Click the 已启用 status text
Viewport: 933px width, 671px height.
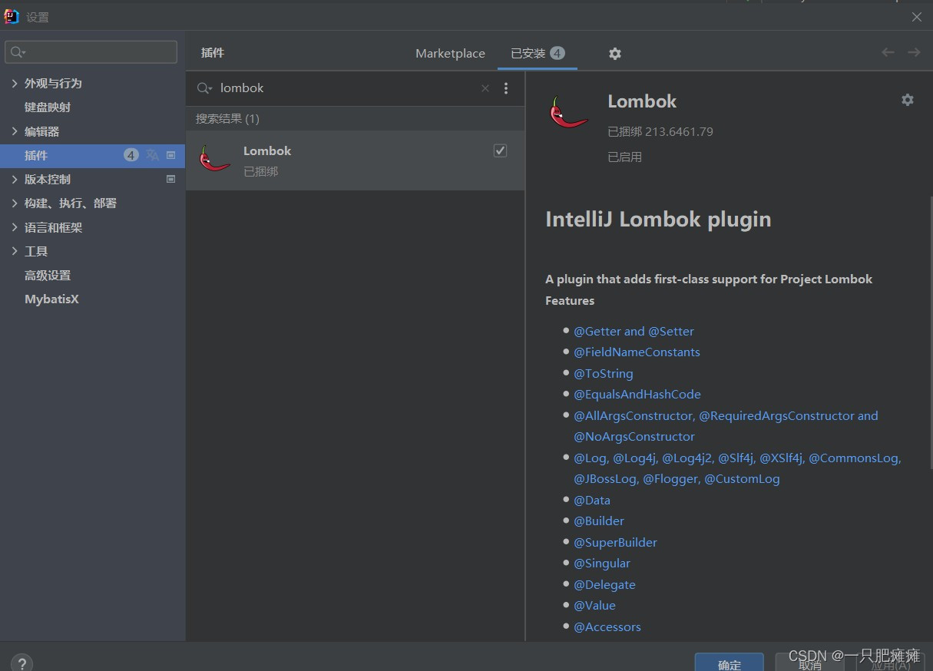[x=624, y=157]
